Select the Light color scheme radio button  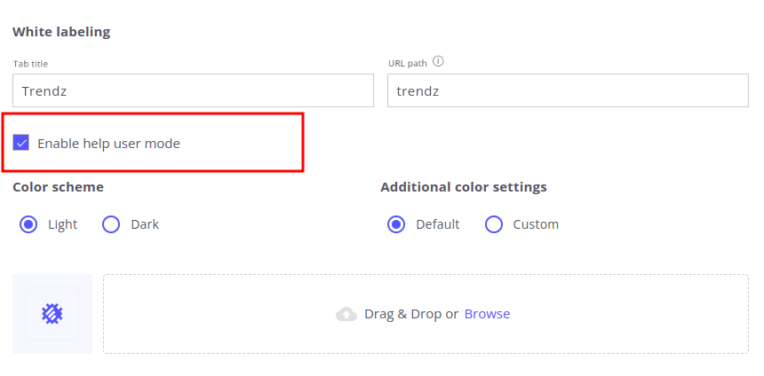coord(28,224)
